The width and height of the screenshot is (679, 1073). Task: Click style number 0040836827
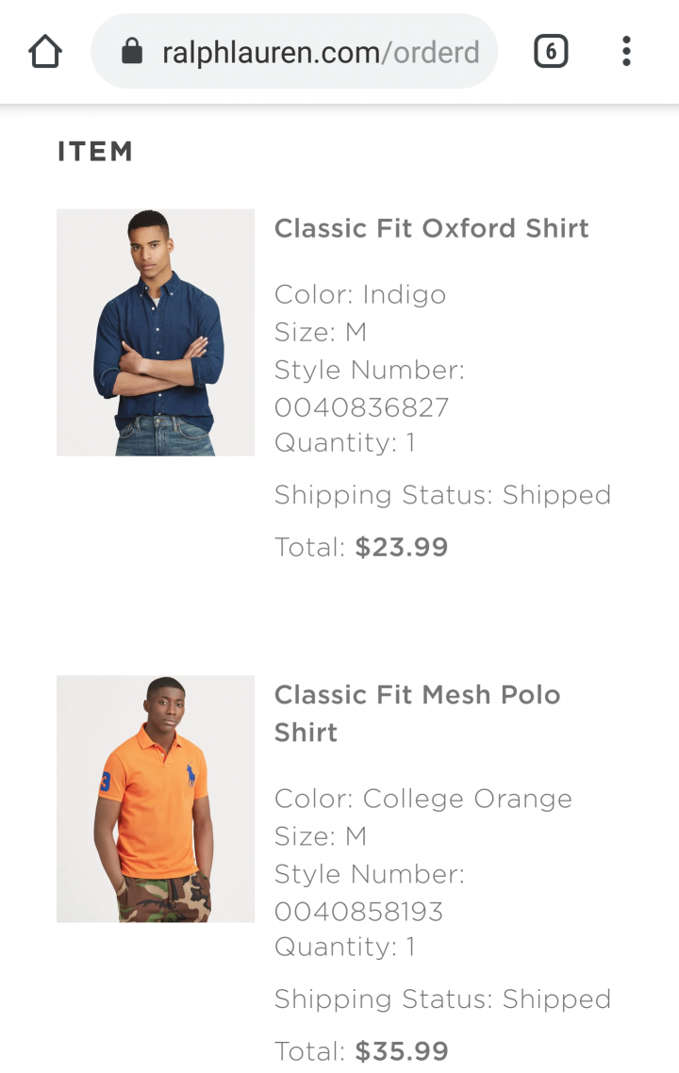pyautogui.click(x=361, y=408)
